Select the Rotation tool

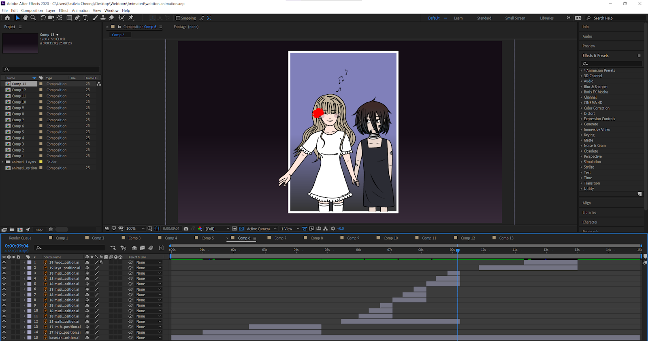pos(43,18)
